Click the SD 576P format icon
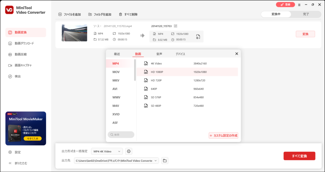 (x=146, y=97)
